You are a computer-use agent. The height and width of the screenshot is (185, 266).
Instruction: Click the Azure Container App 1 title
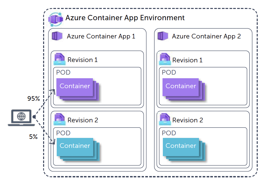(101, 36)
